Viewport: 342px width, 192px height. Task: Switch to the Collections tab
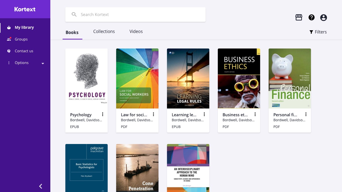pyautogui.click(x=104, y=31)
